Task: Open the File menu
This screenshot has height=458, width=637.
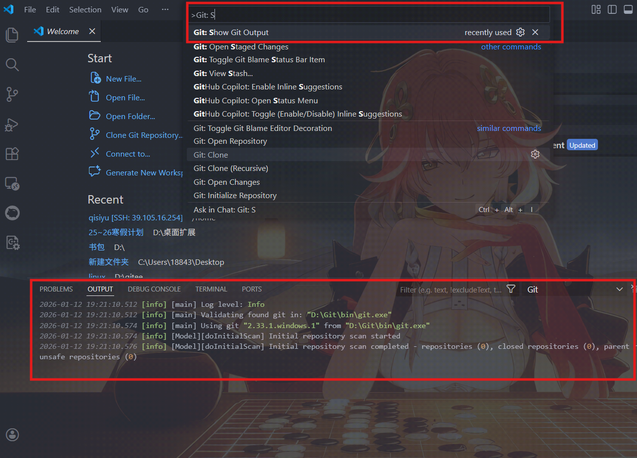Action: pos(30,9)
